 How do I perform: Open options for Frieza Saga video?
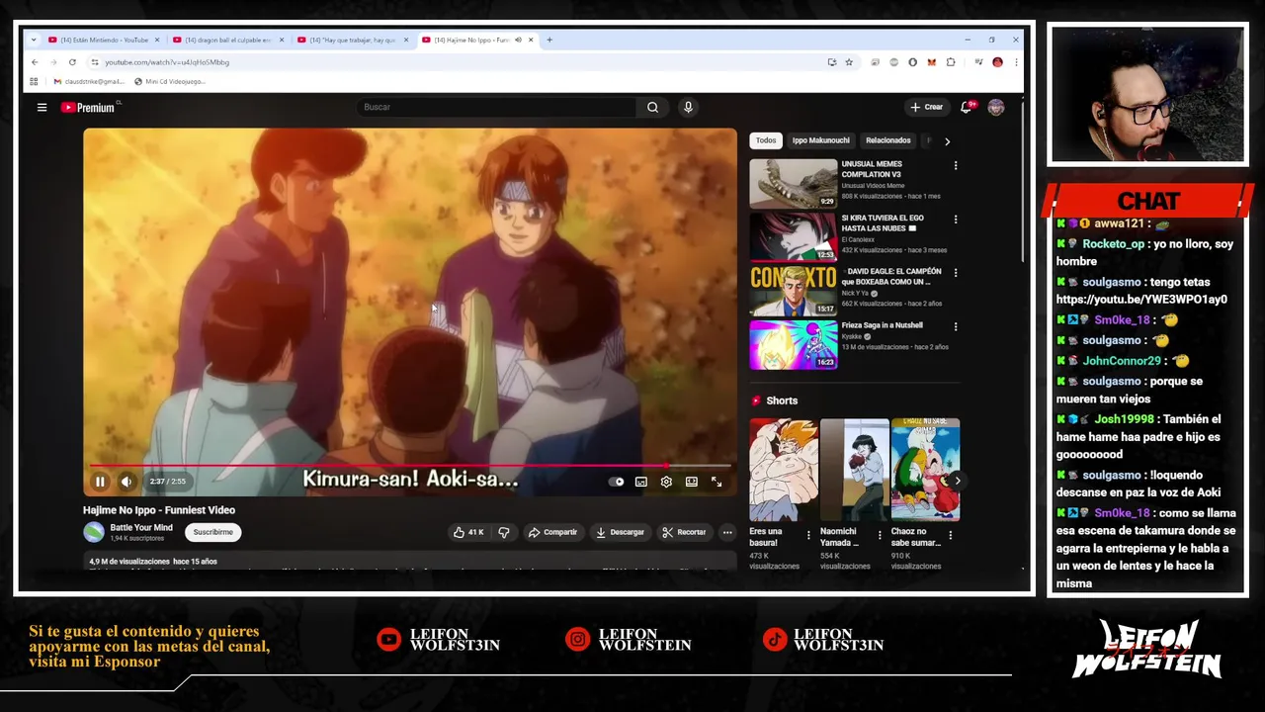pos(955,326)
